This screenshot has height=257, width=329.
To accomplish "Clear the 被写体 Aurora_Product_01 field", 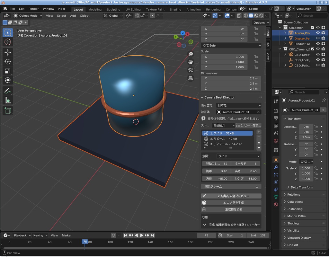I will [259, 112].
